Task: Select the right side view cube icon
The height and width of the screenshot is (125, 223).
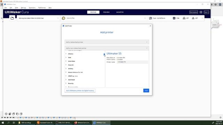Action: [x=21, y=114]
